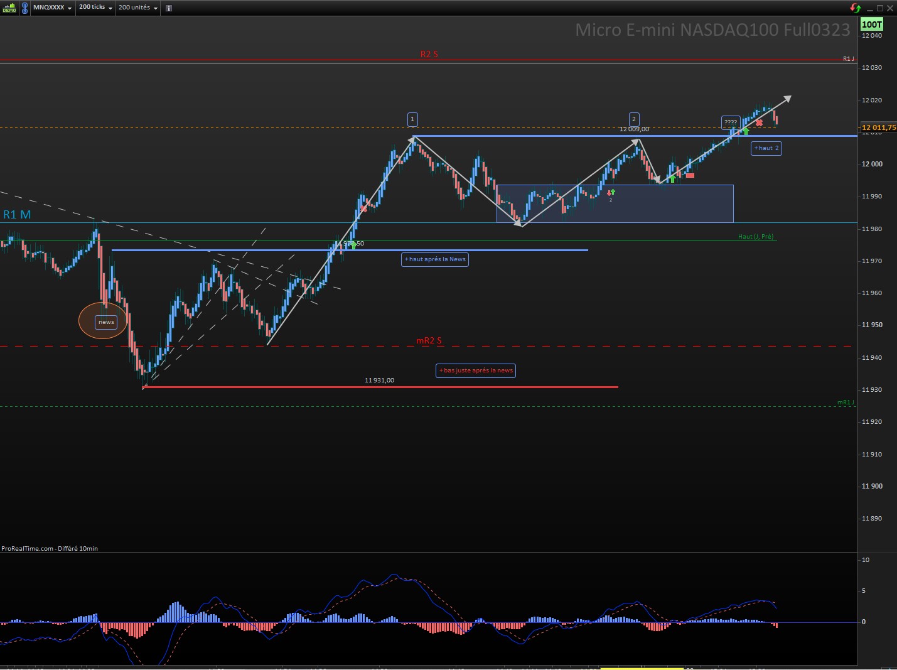Click the 'mR2 S' red label

pyautogui.click(x=429, y=340)
